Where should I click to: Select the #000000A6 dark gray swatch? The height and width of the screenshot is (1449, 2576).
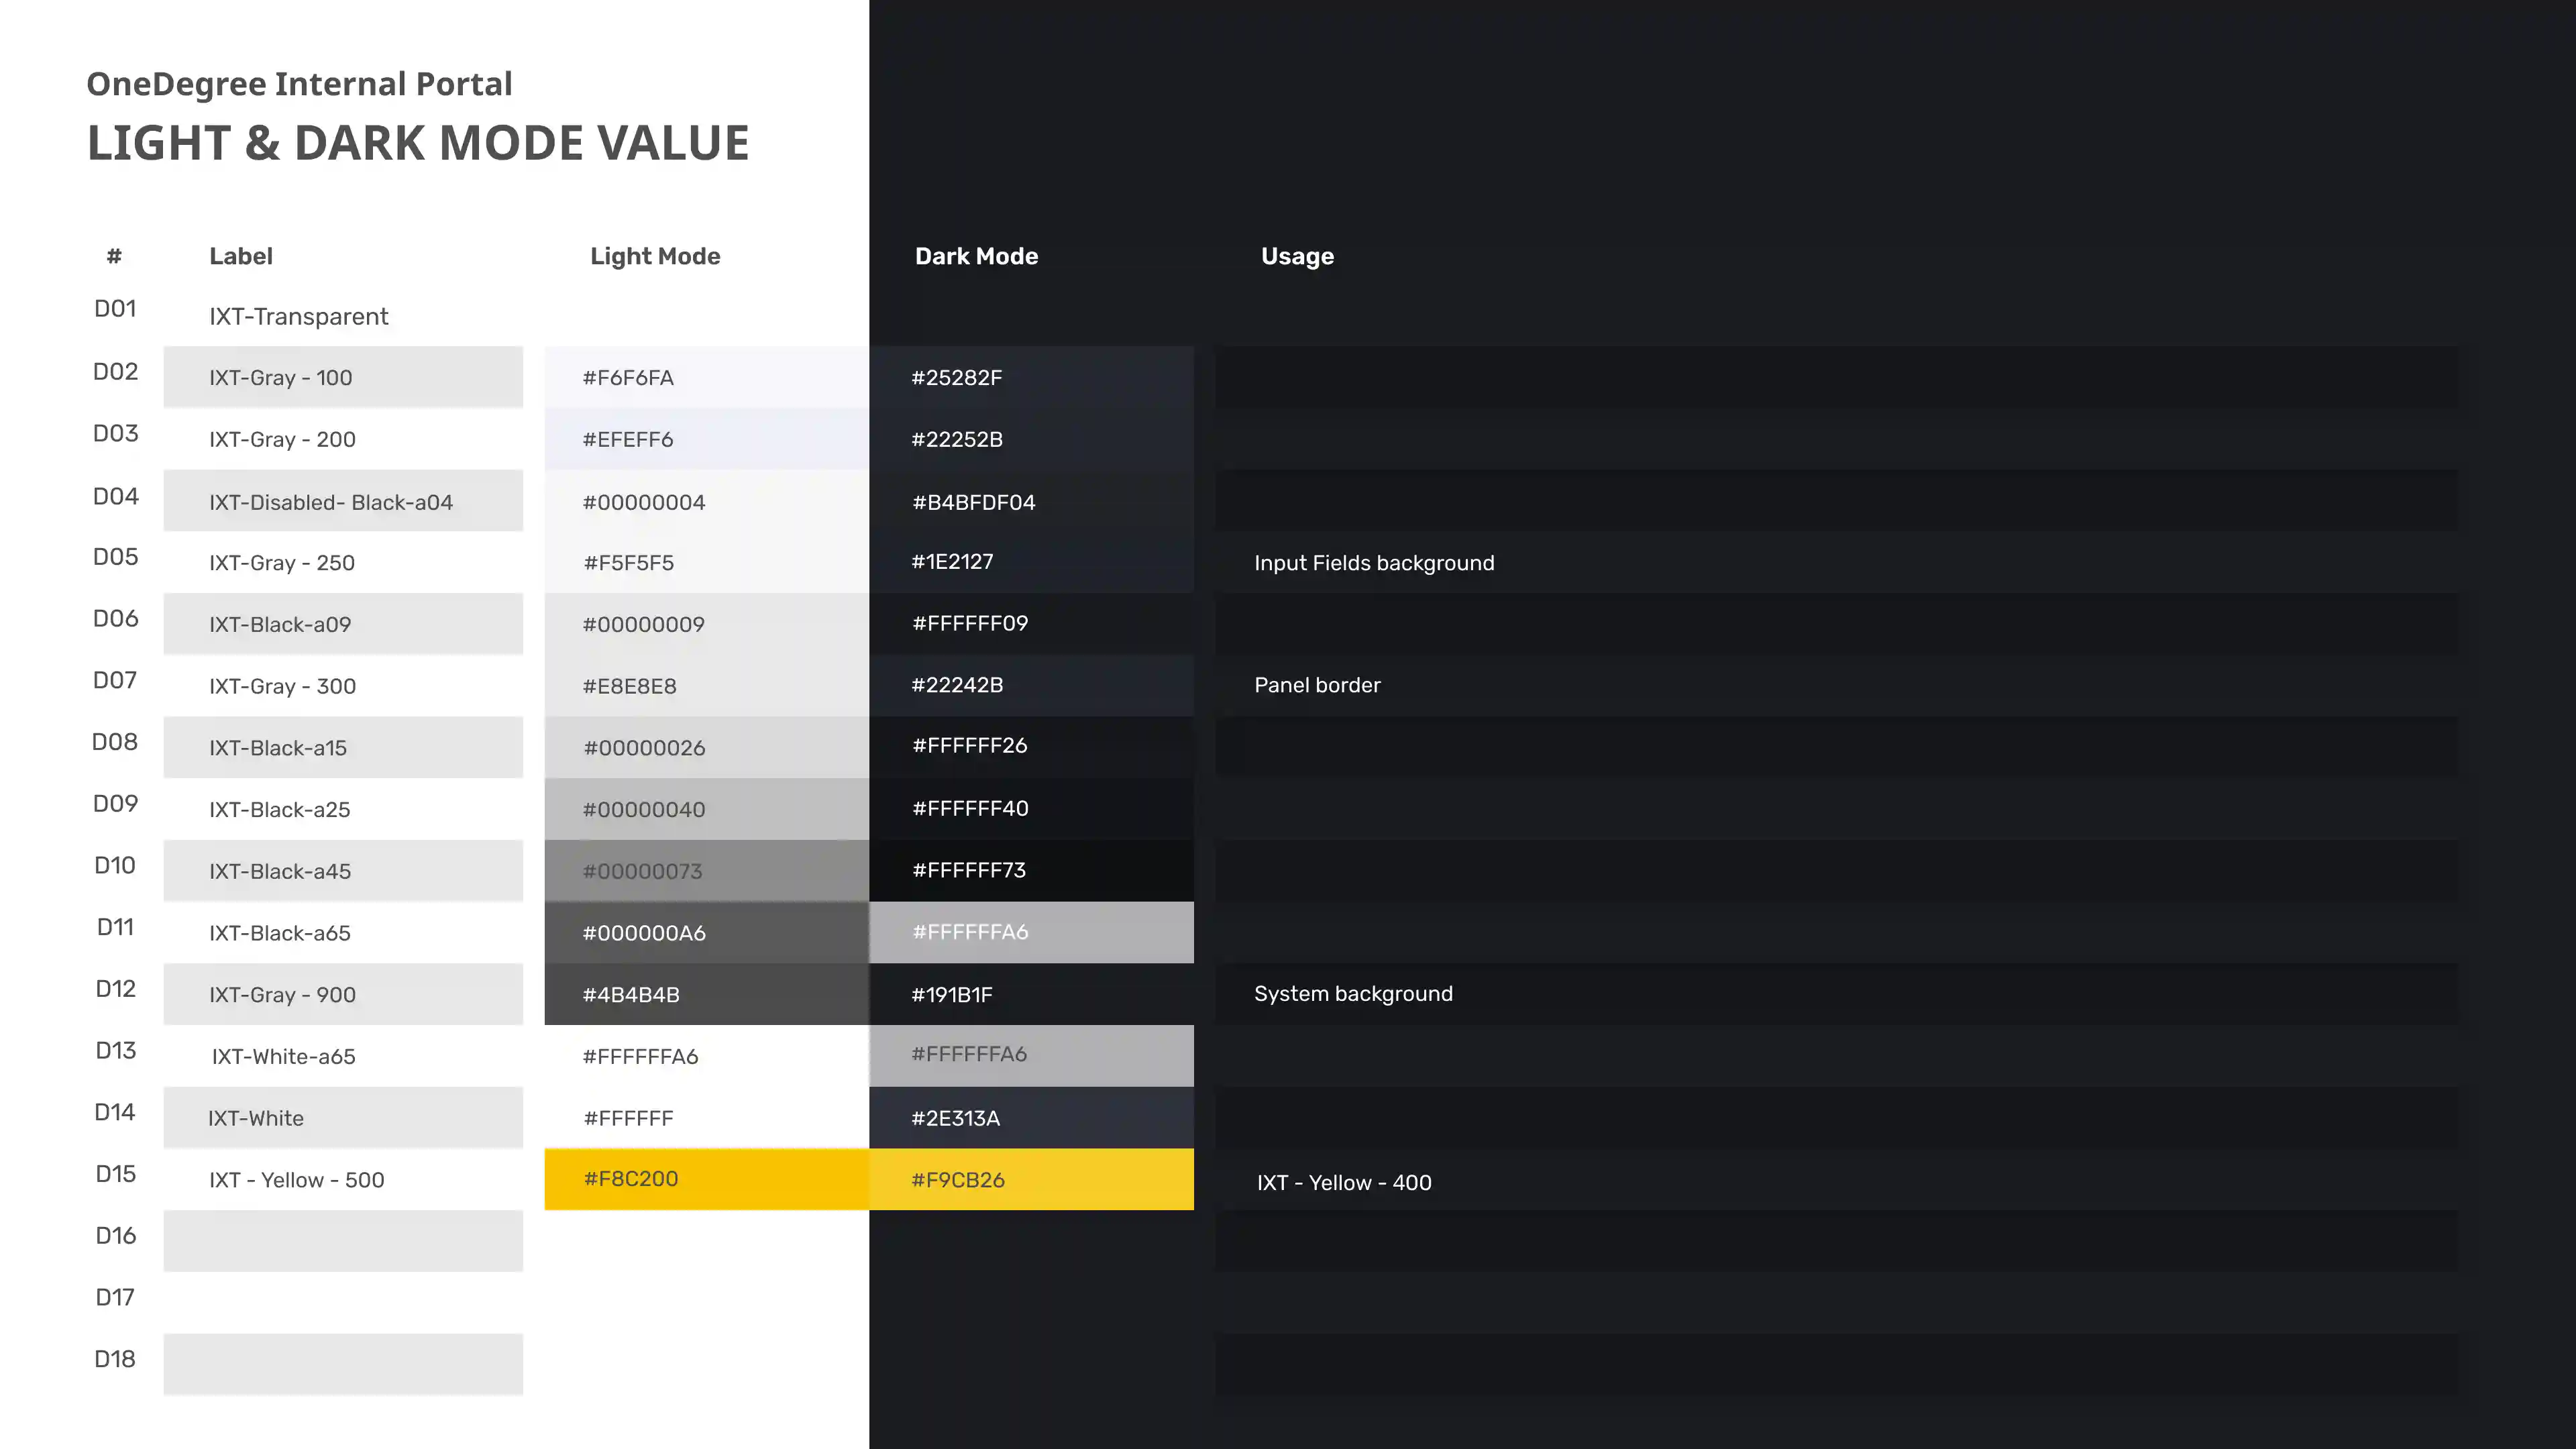(706, 932)
